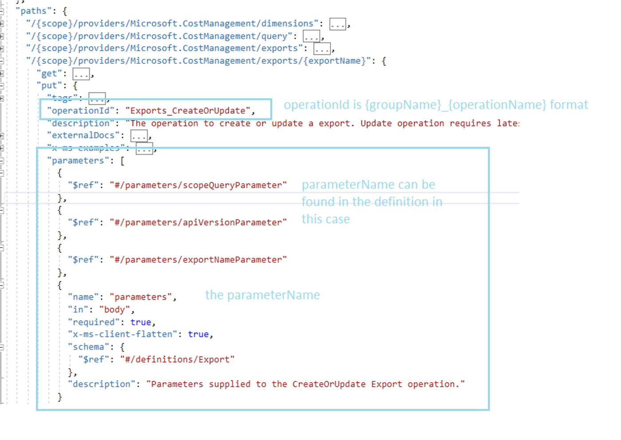Image resolution: width=621 pixels, height=440 pixels.
Task: Collapse the scopeQueryParameter object via margin minus
Action: (2, 173)
